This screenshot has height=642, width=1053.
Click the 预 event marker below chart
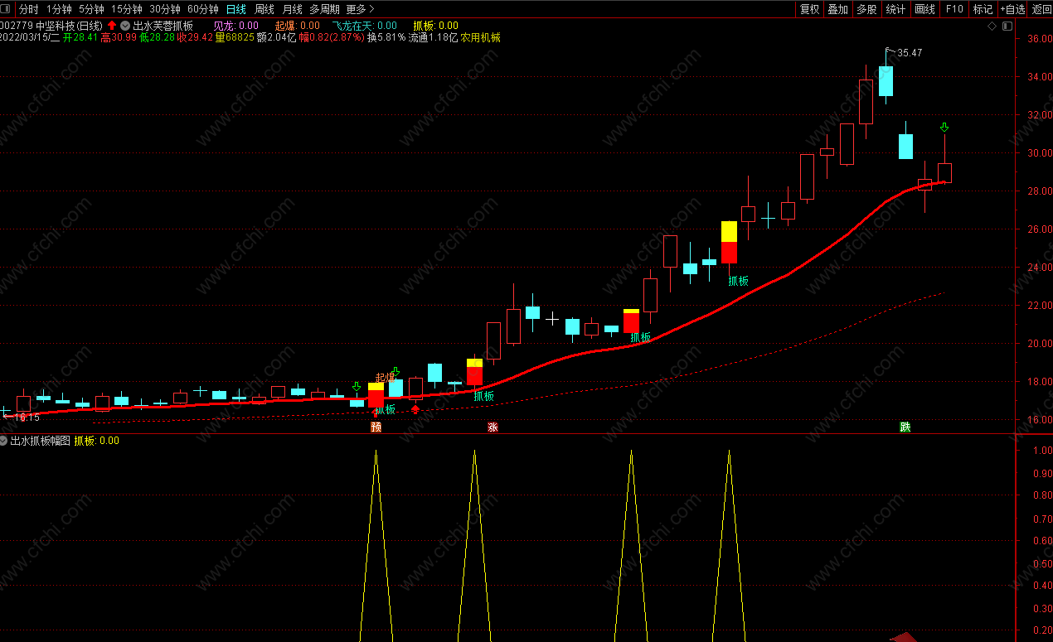[376, 427]
